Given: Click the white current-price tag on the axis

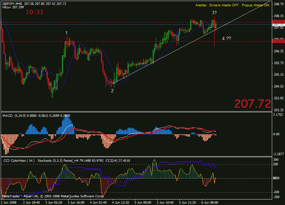Looking at the screenshot, I should click(x=279, y=25).
